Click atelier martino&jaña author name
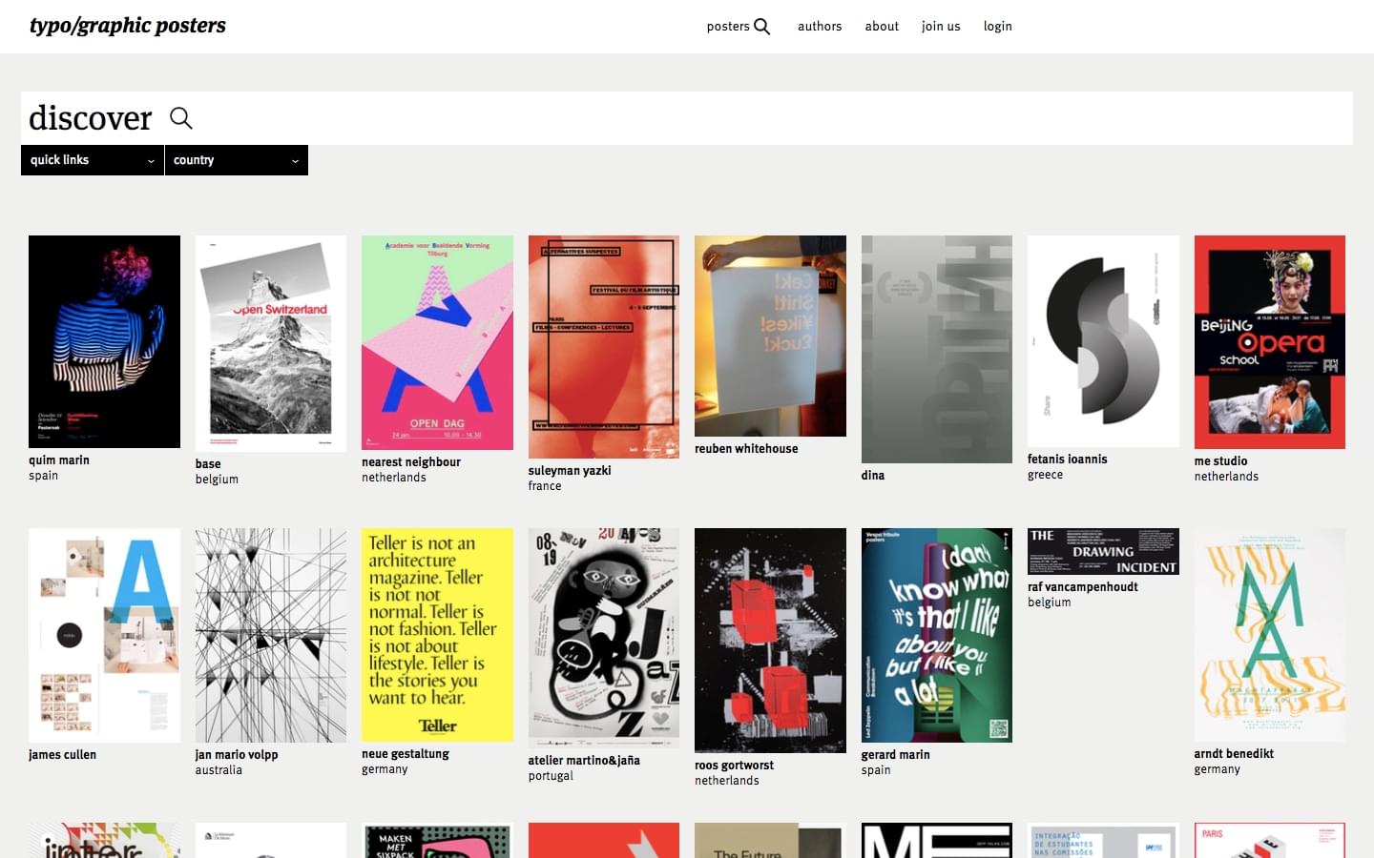The height and width of the screenshot is (858, 1374). (x=584, y=761)
